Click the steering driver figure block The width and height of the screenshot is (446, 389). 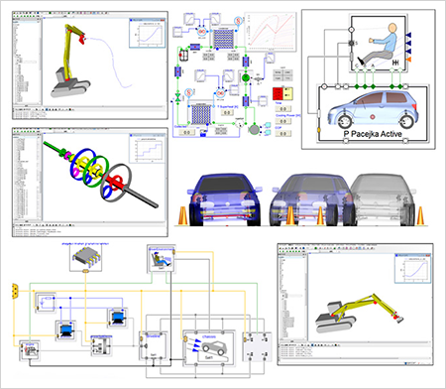click(x=378, y=44)
